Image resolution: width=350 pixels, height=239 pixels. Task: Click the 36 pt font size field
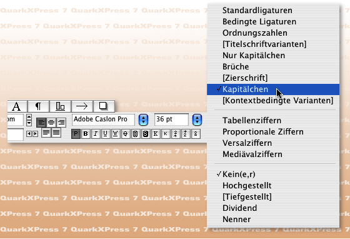(171, 119)
